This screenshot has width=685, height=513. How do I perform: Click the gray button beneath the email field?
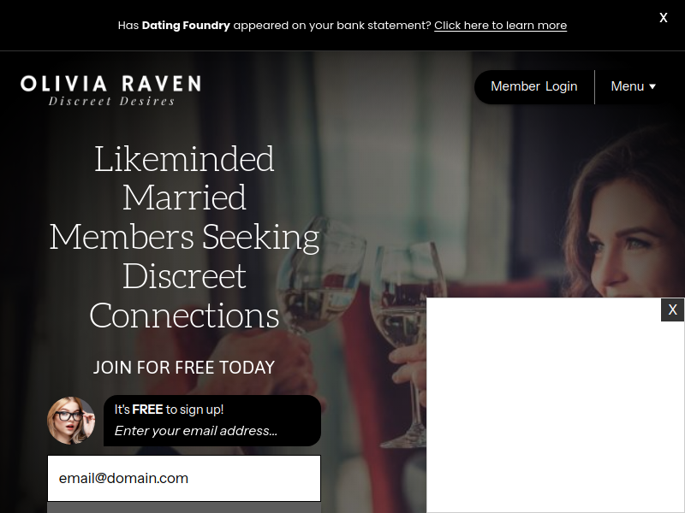pyautogui.click(x=184, y=508)
